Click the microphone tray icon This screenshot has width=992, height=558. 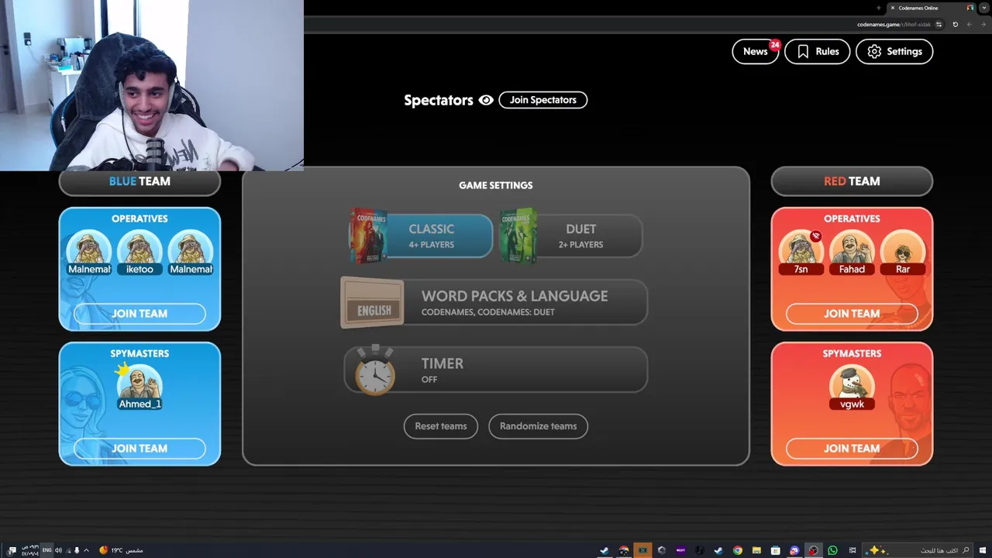[77, 550]
